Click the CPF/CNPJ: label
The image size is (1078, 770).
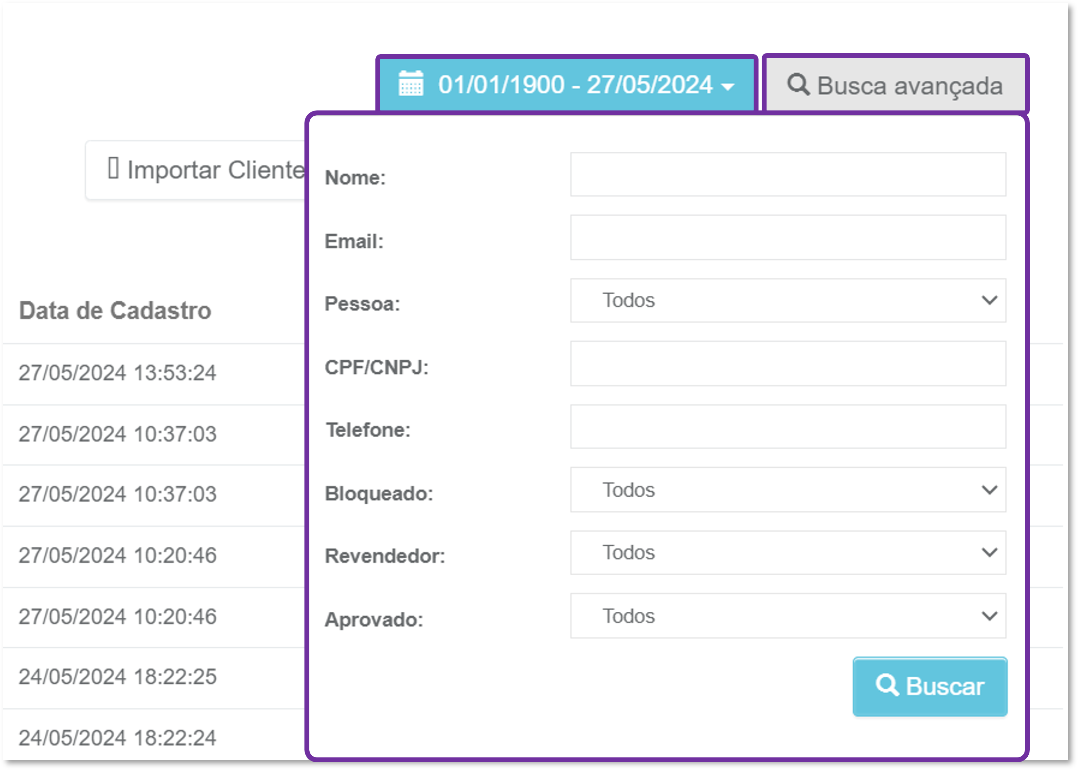tap(377, 367)
